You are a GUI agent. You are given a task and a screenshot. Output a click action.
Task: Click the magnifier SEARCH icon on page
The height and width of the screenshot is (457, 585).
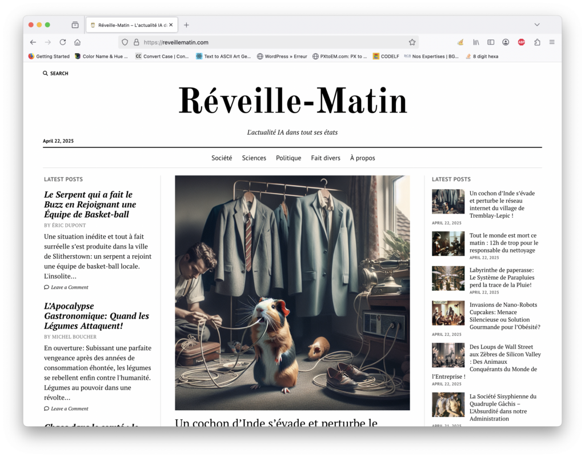click(45, 73)
